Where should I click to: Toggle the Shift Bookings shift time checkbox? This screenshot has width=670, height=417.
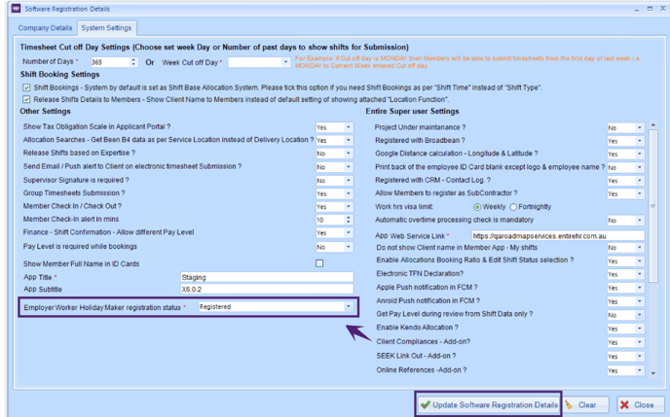coord(26,87)
